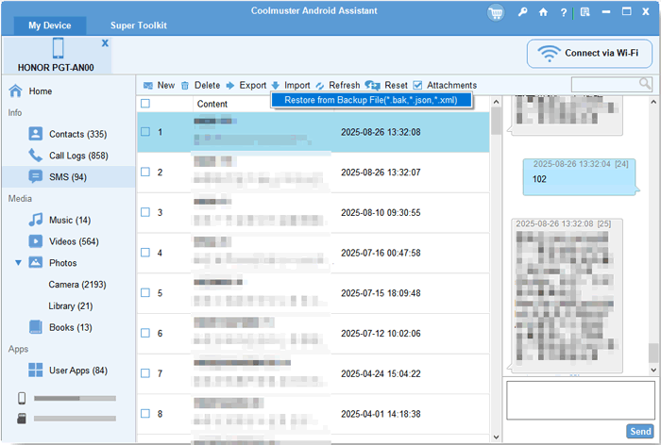Check the checkbox for message row 4
Image resolution: width=661 pixels, height=445 pixels.
pyautogui.click(x=145, y=252)
